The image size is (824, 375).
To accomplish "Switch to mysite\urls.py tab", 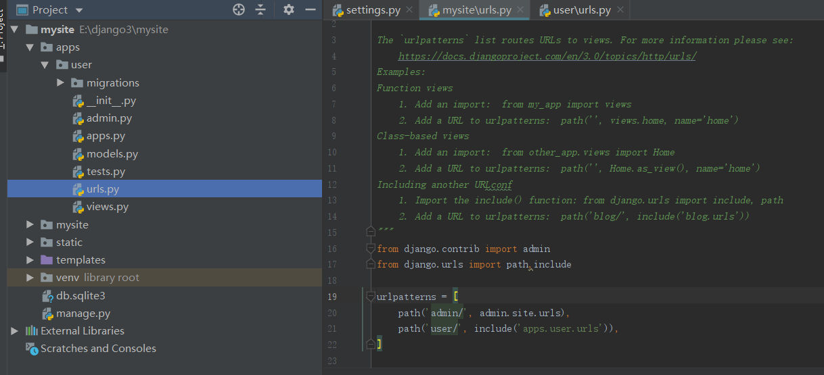I will (x=476, y=10).
